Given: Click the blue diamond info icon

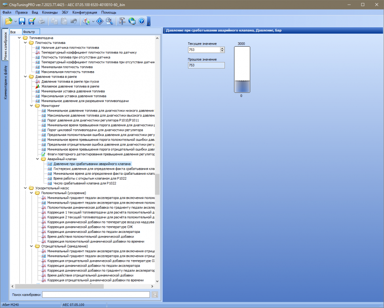Looking at the screenshot, I should (100, 21).
